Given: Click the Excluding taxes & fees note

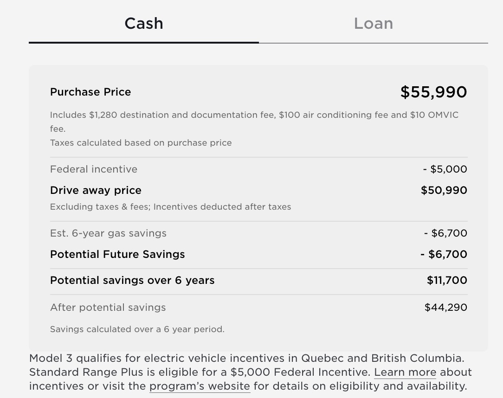Looking at the screenshot, I should [170, 207].
